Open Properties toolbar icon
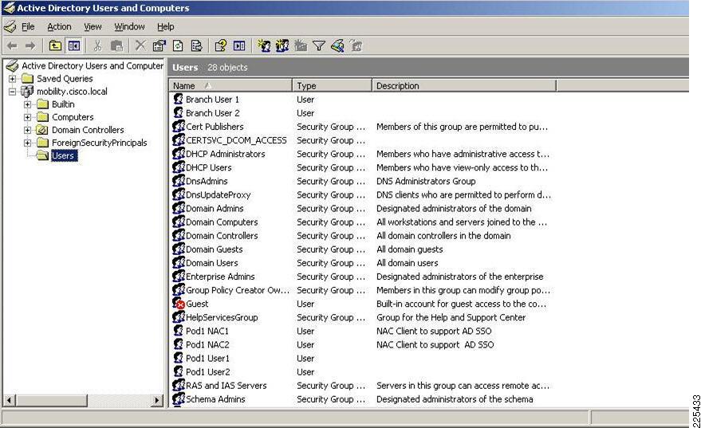 [x=159, y=45]
